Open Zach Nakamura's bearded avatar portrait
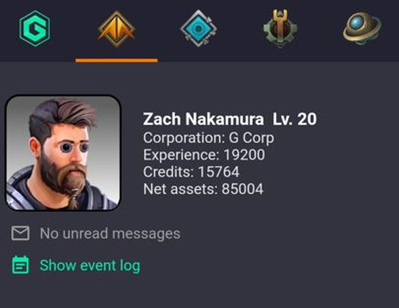399x308 pixels. (x=63, y=153)
